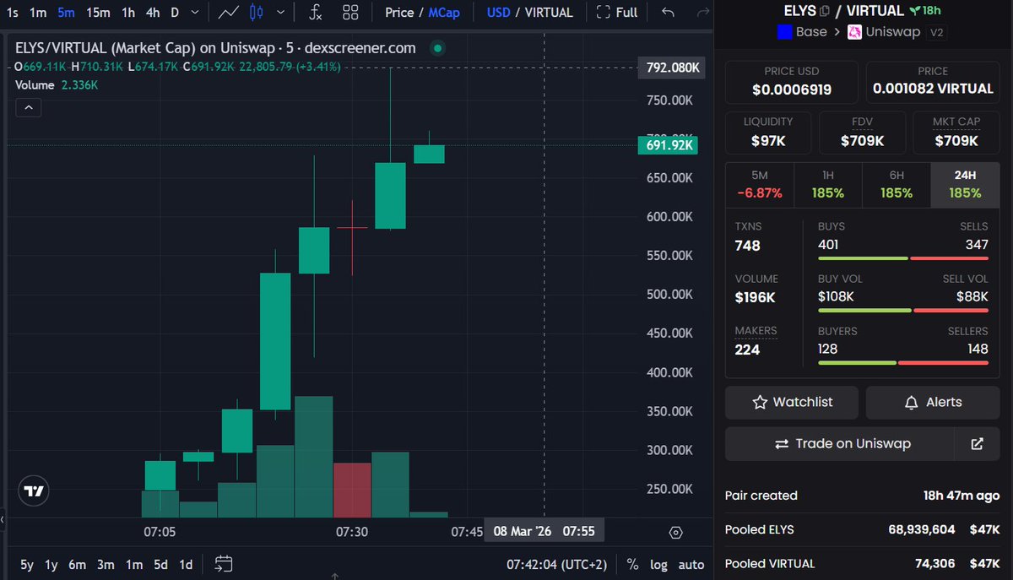Image resolution: width=1013 pixels, height=580 pixels.
Task: Select the 6m date range
Action: point(77,564)
